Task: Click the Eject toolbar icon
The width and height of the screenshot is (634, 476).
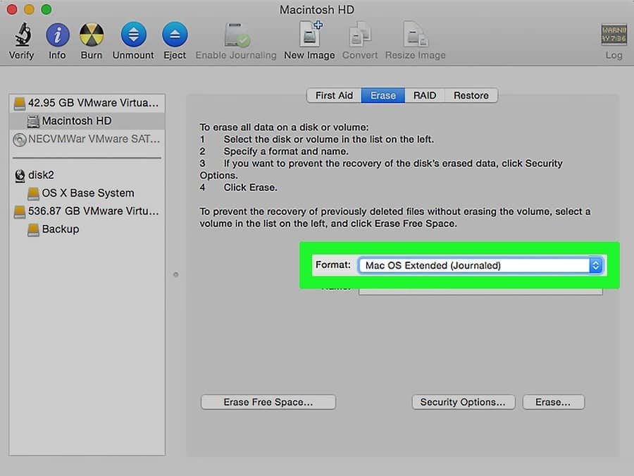Action: pyautogui.click(x=175, y=35)
